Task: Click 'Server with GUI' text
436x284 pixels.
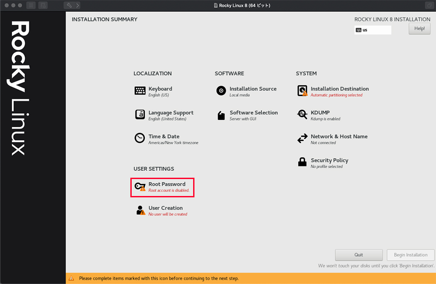Action: point(243,118)
